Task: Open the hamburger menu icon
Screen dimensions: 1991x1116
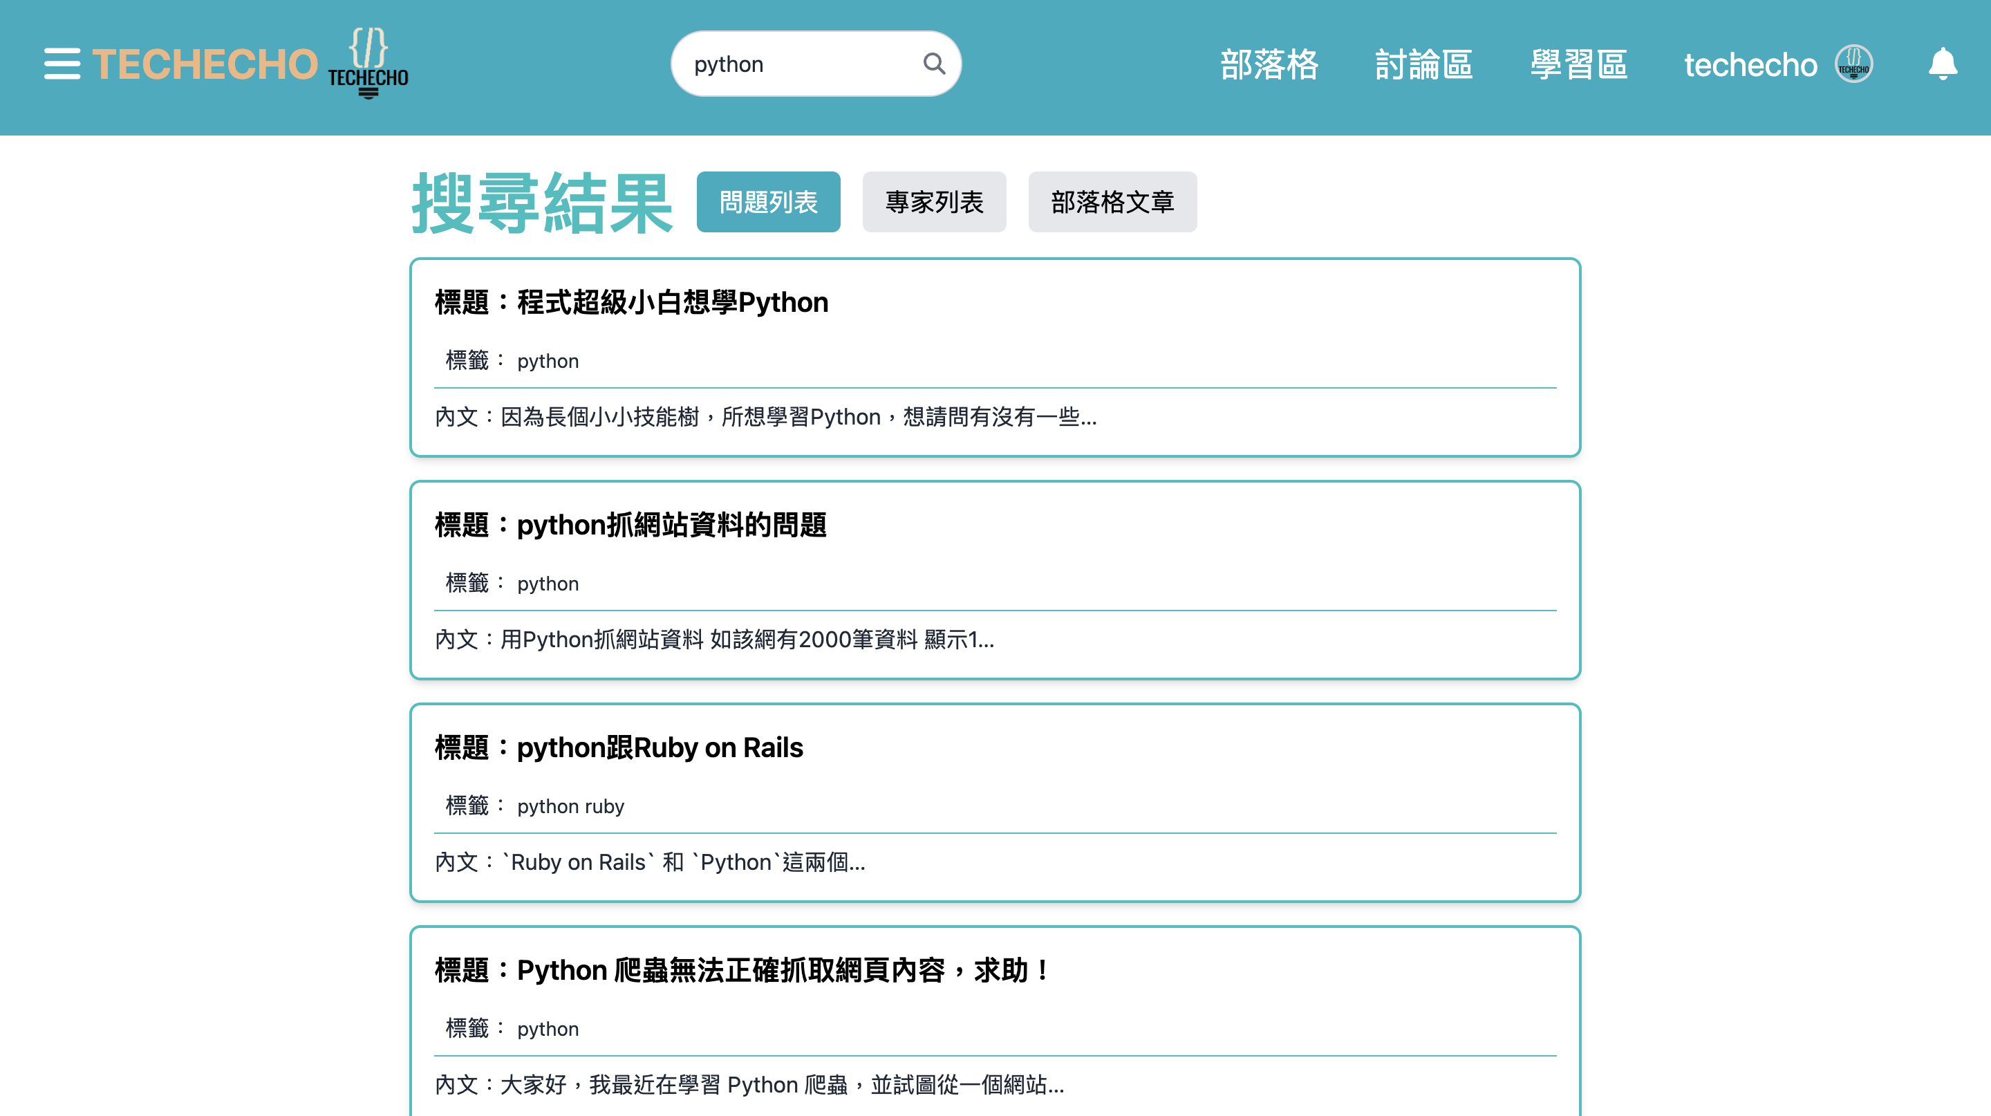Action: click(x=62, y=64)
